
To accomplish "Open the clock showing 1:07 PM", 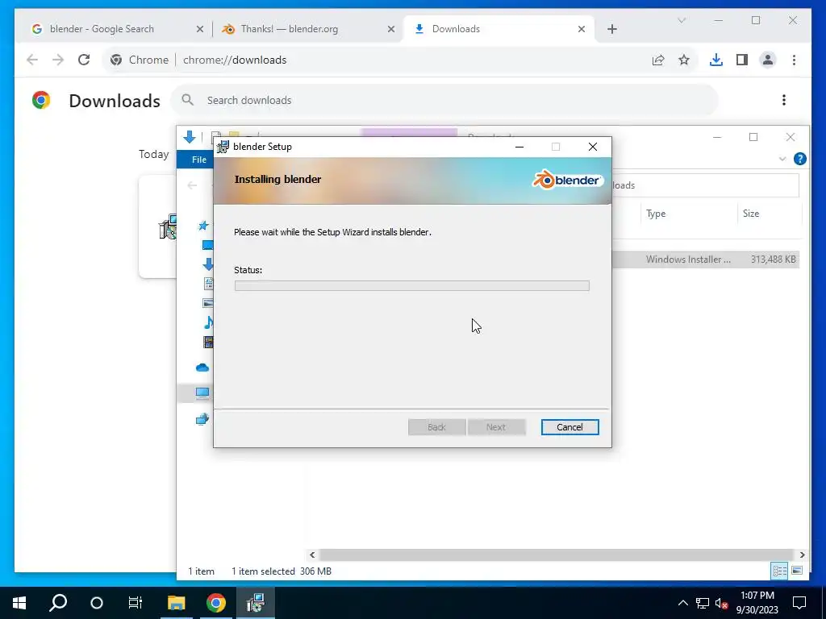I will (x=757, y=603).
